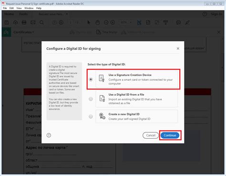Click the toolbar highlighter/stamp tool icon
The height and width of the screenshot is (176, 226).
(166, 22)
